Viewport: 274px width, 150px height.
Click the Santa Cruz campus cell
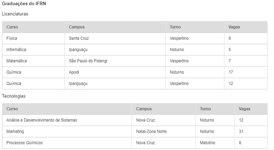click(79, 38)
